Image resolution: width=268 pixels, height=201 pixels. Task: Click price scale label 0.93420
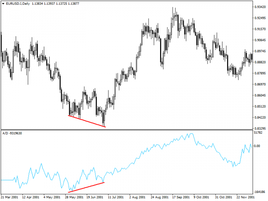coord(260,7)
